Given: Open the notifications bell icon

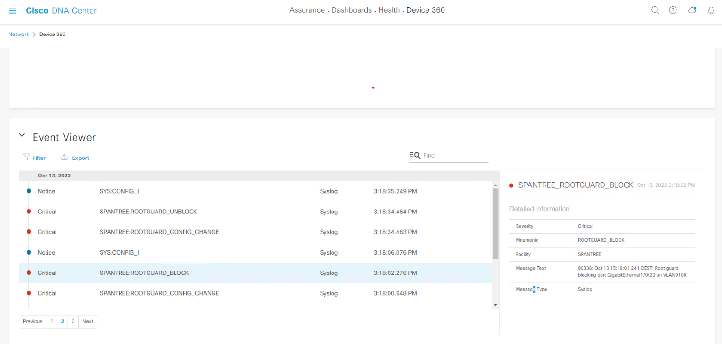Looking at the screenshot, I should pos(711,10).
